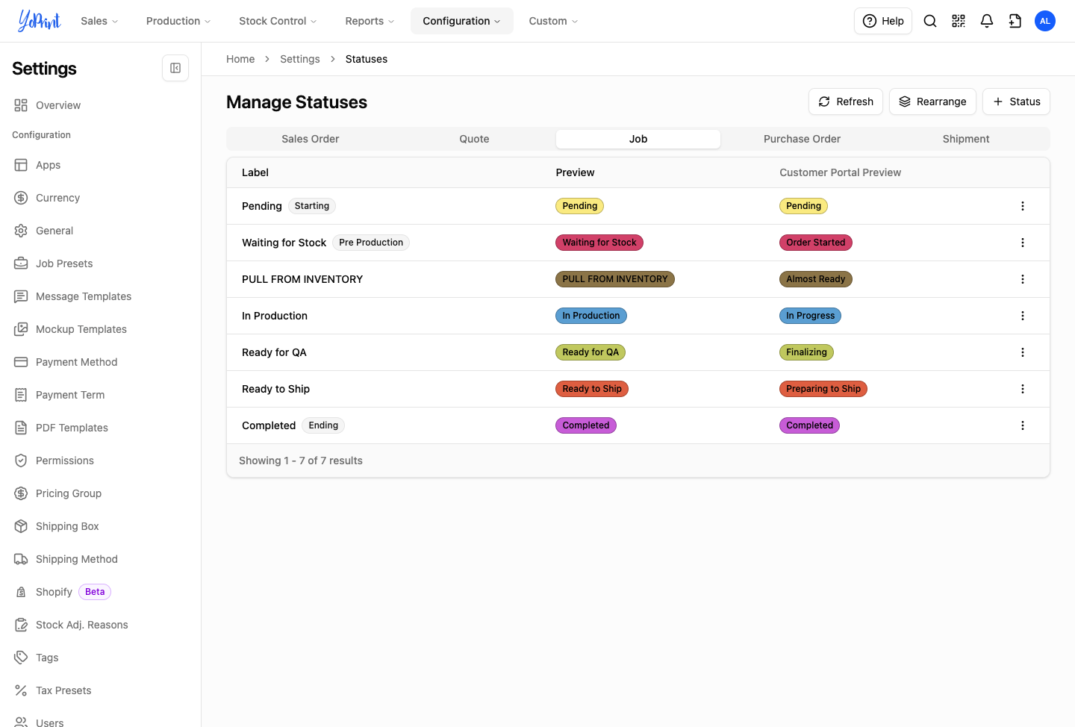The width and height of the screenshot is (1075, 727).
Task: Click the 'Almost Ready' portal badge
Action: 816,279
